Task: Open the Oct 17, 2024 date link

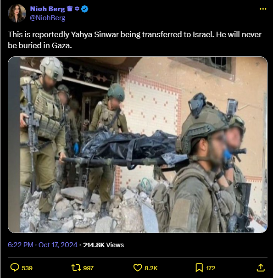Action: point(58,245)
